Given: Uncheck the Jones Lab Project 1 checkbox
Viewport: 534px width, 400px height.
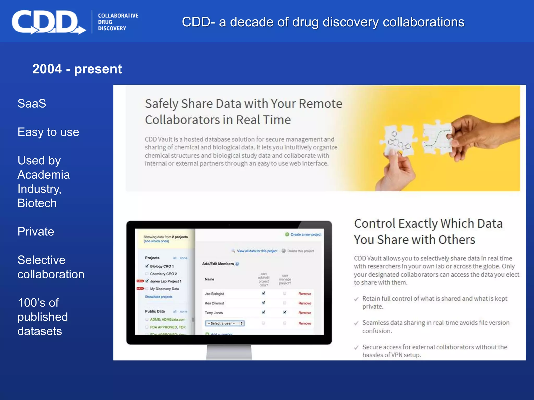Looking at the screenshot, I should pos(147,281).
